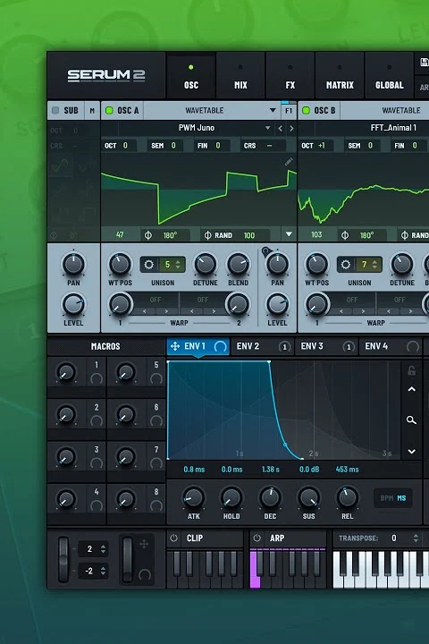This screenshot has width=429, height=644.
Task: Click the phase icon beside RAND 100 in OSC A
Action: [207, 235]
